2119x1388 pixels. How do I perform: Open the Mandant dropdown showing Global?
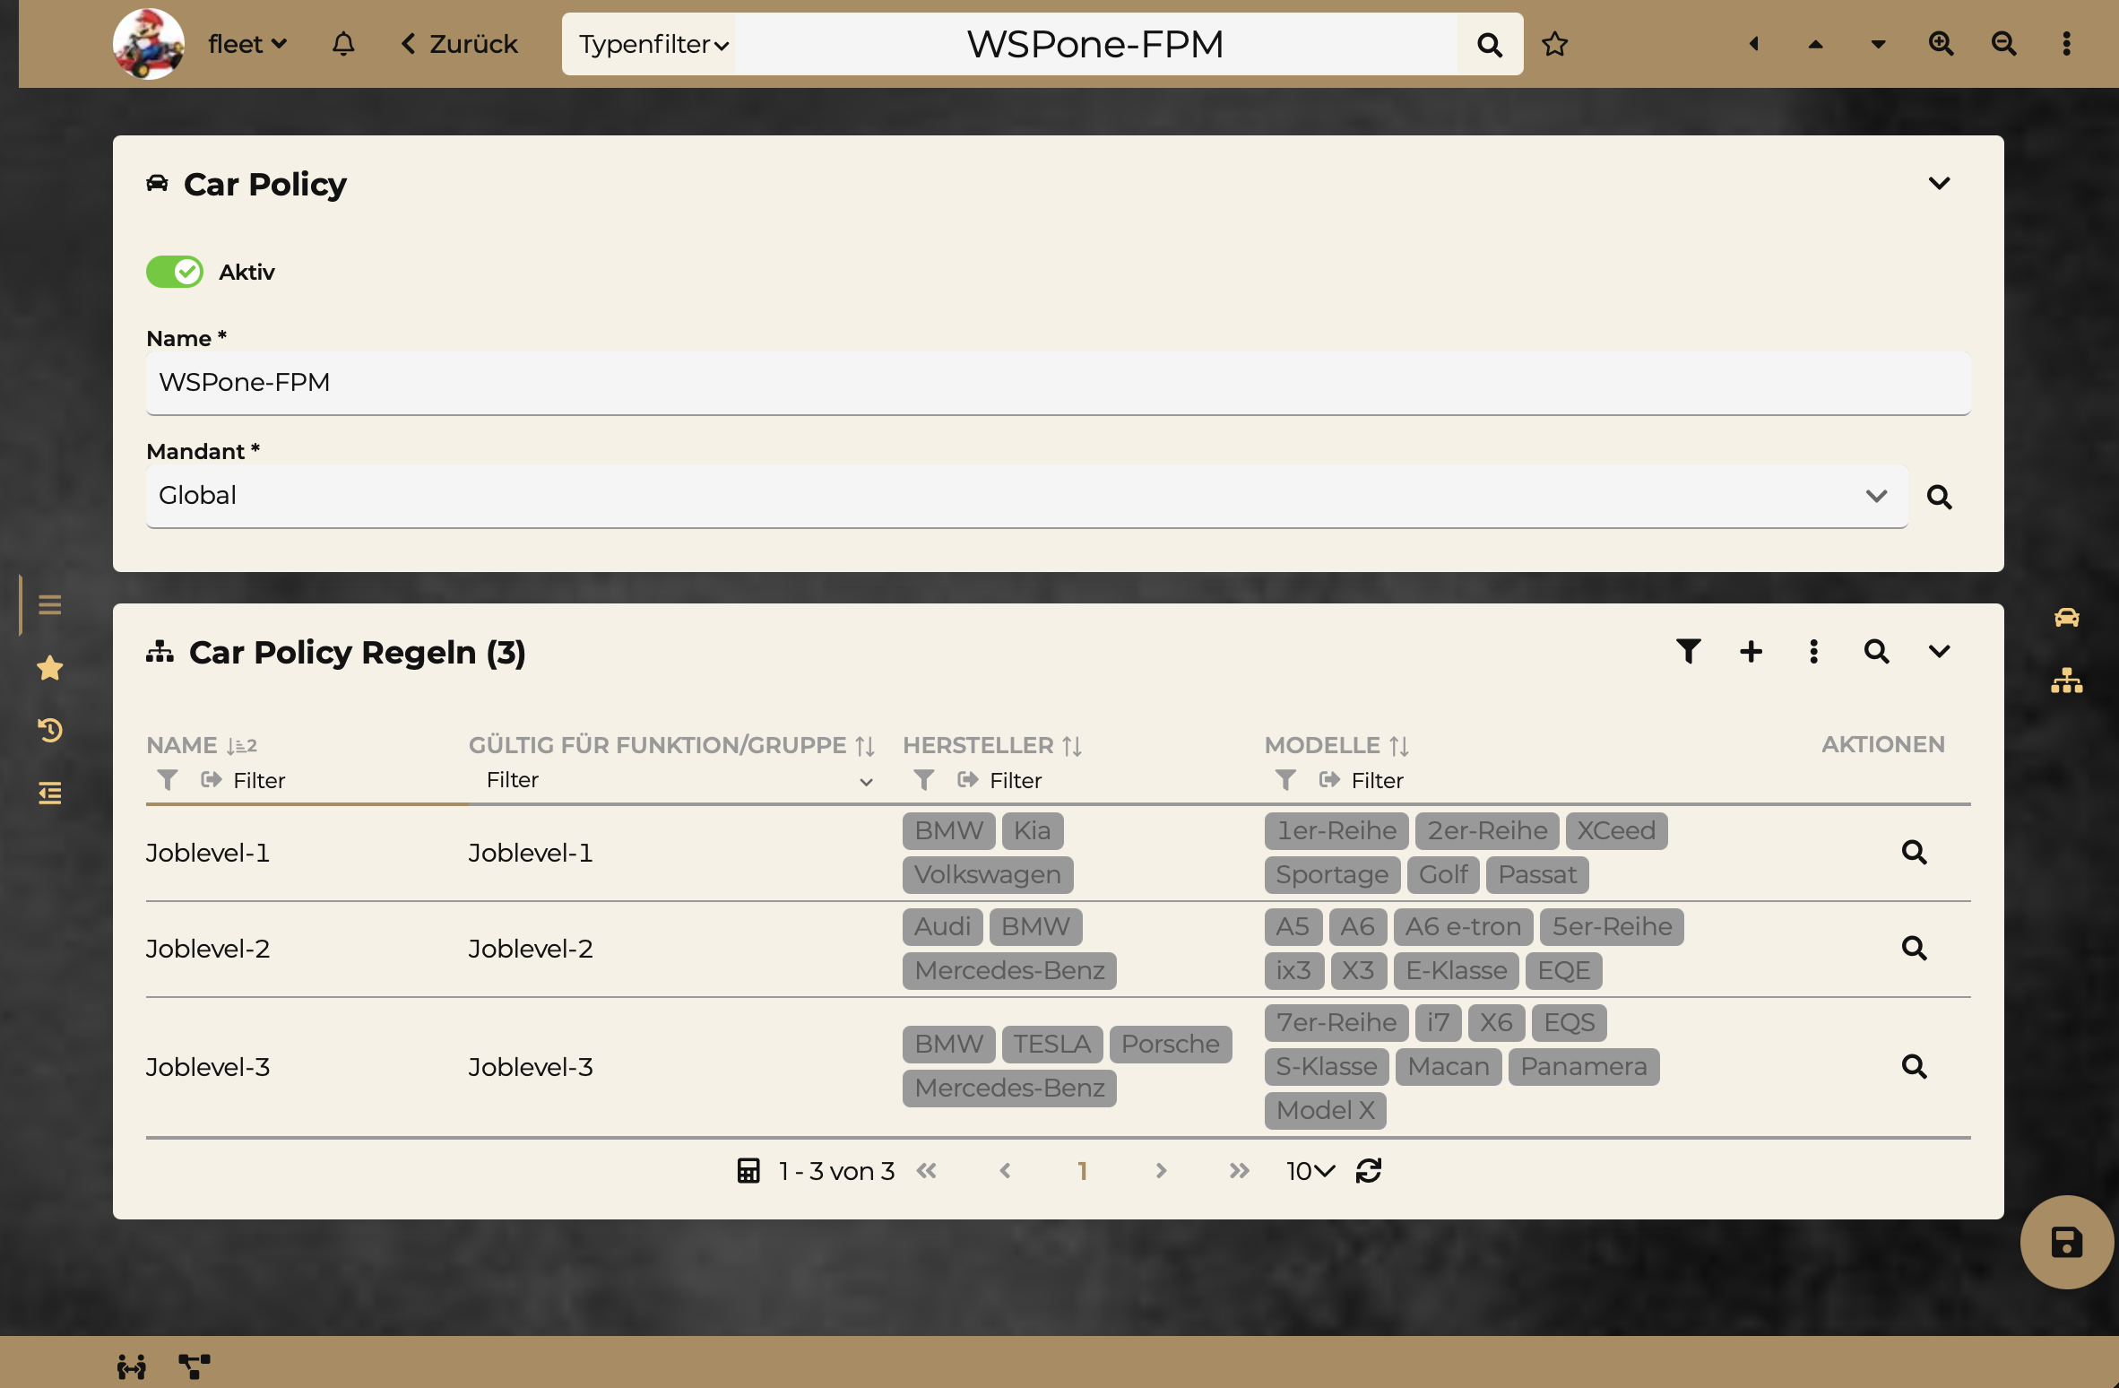pos(1026,496)
